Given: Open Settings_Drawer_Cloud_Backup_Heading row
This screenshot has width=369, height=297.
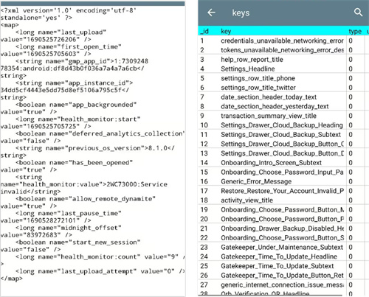Looking at the screenshot, I should click(283, 125).
